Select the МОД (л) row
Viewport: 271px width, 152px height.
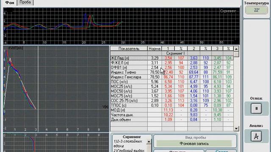pyautogui.click(x=172, y=110)
